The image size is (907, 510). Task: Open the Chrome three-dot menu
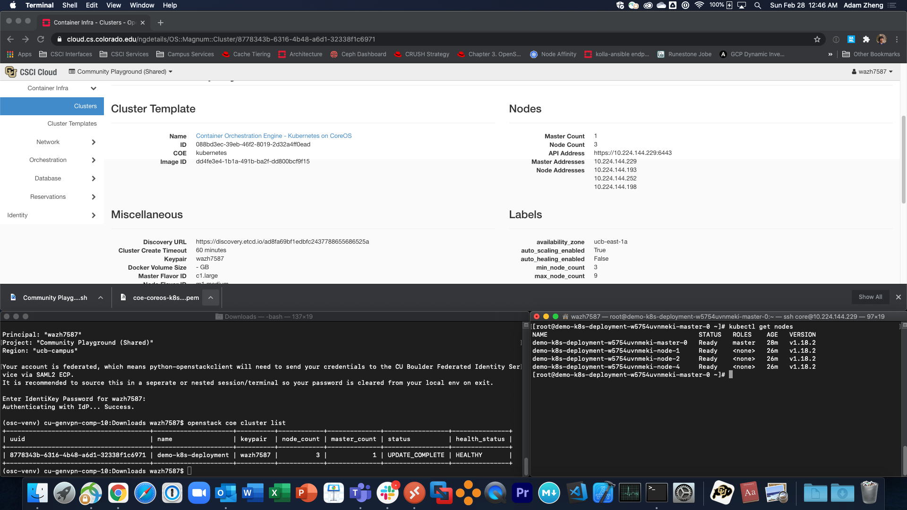(x=897, y=39)
